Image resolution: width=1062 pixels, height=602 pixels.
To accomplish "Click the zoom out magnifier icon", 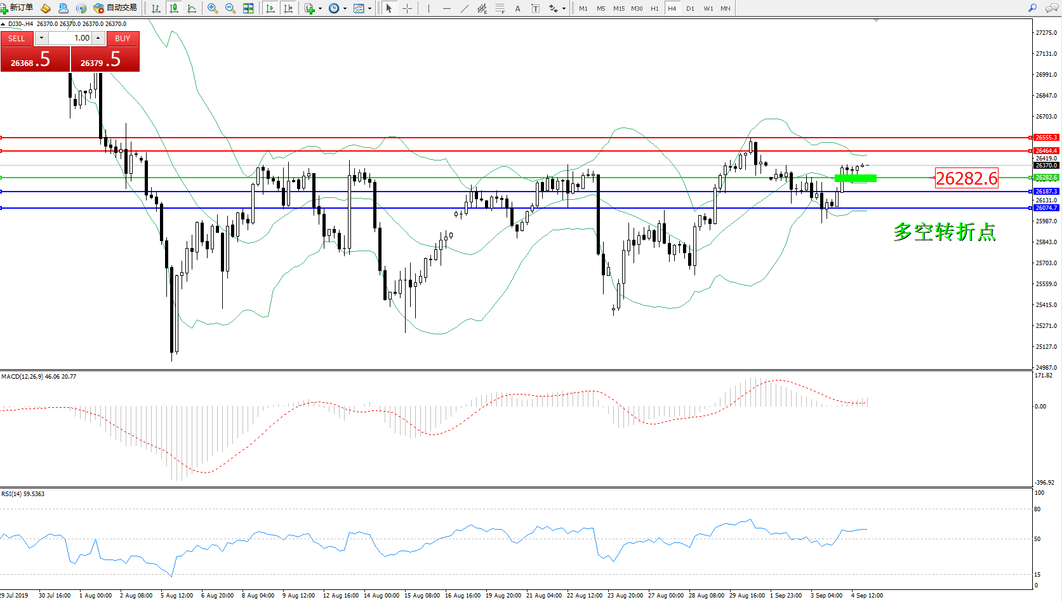I will pyautogui.click(x=230, y=8).
